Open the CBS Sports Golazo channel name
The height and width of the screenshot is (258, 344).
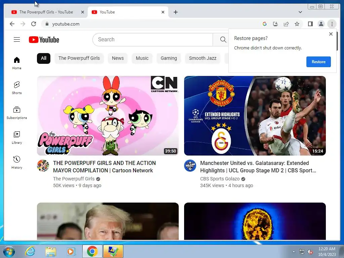tap(220, 179)
